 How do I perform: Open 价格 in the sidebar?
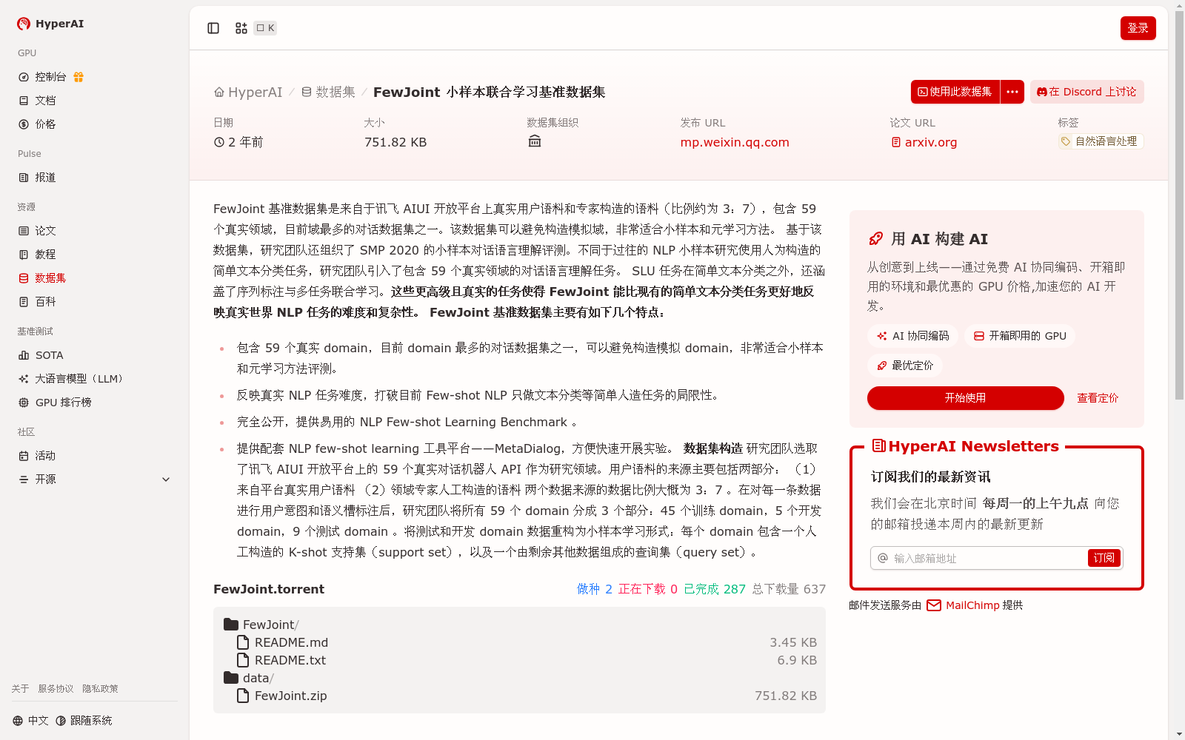[37, 124]
